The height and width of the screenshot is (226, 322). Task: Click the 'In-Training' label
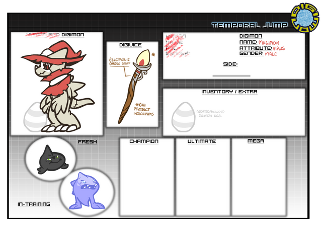[34, 204]
